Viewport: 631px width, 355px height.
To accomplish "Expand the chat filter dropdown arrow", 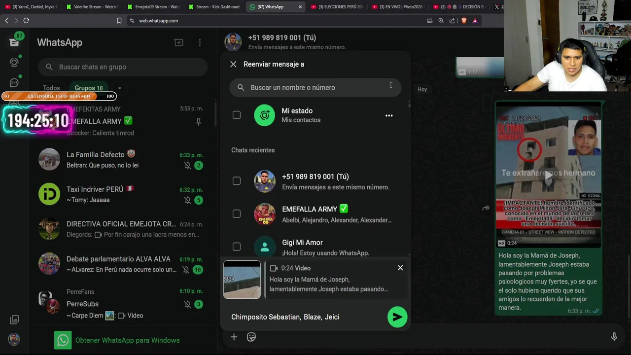I will point(119,88).
